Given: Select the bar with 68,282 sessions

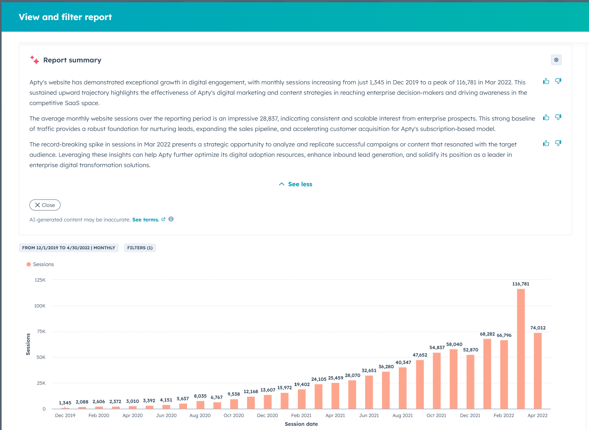Looking at the screenshot, I should click(487, 374).
